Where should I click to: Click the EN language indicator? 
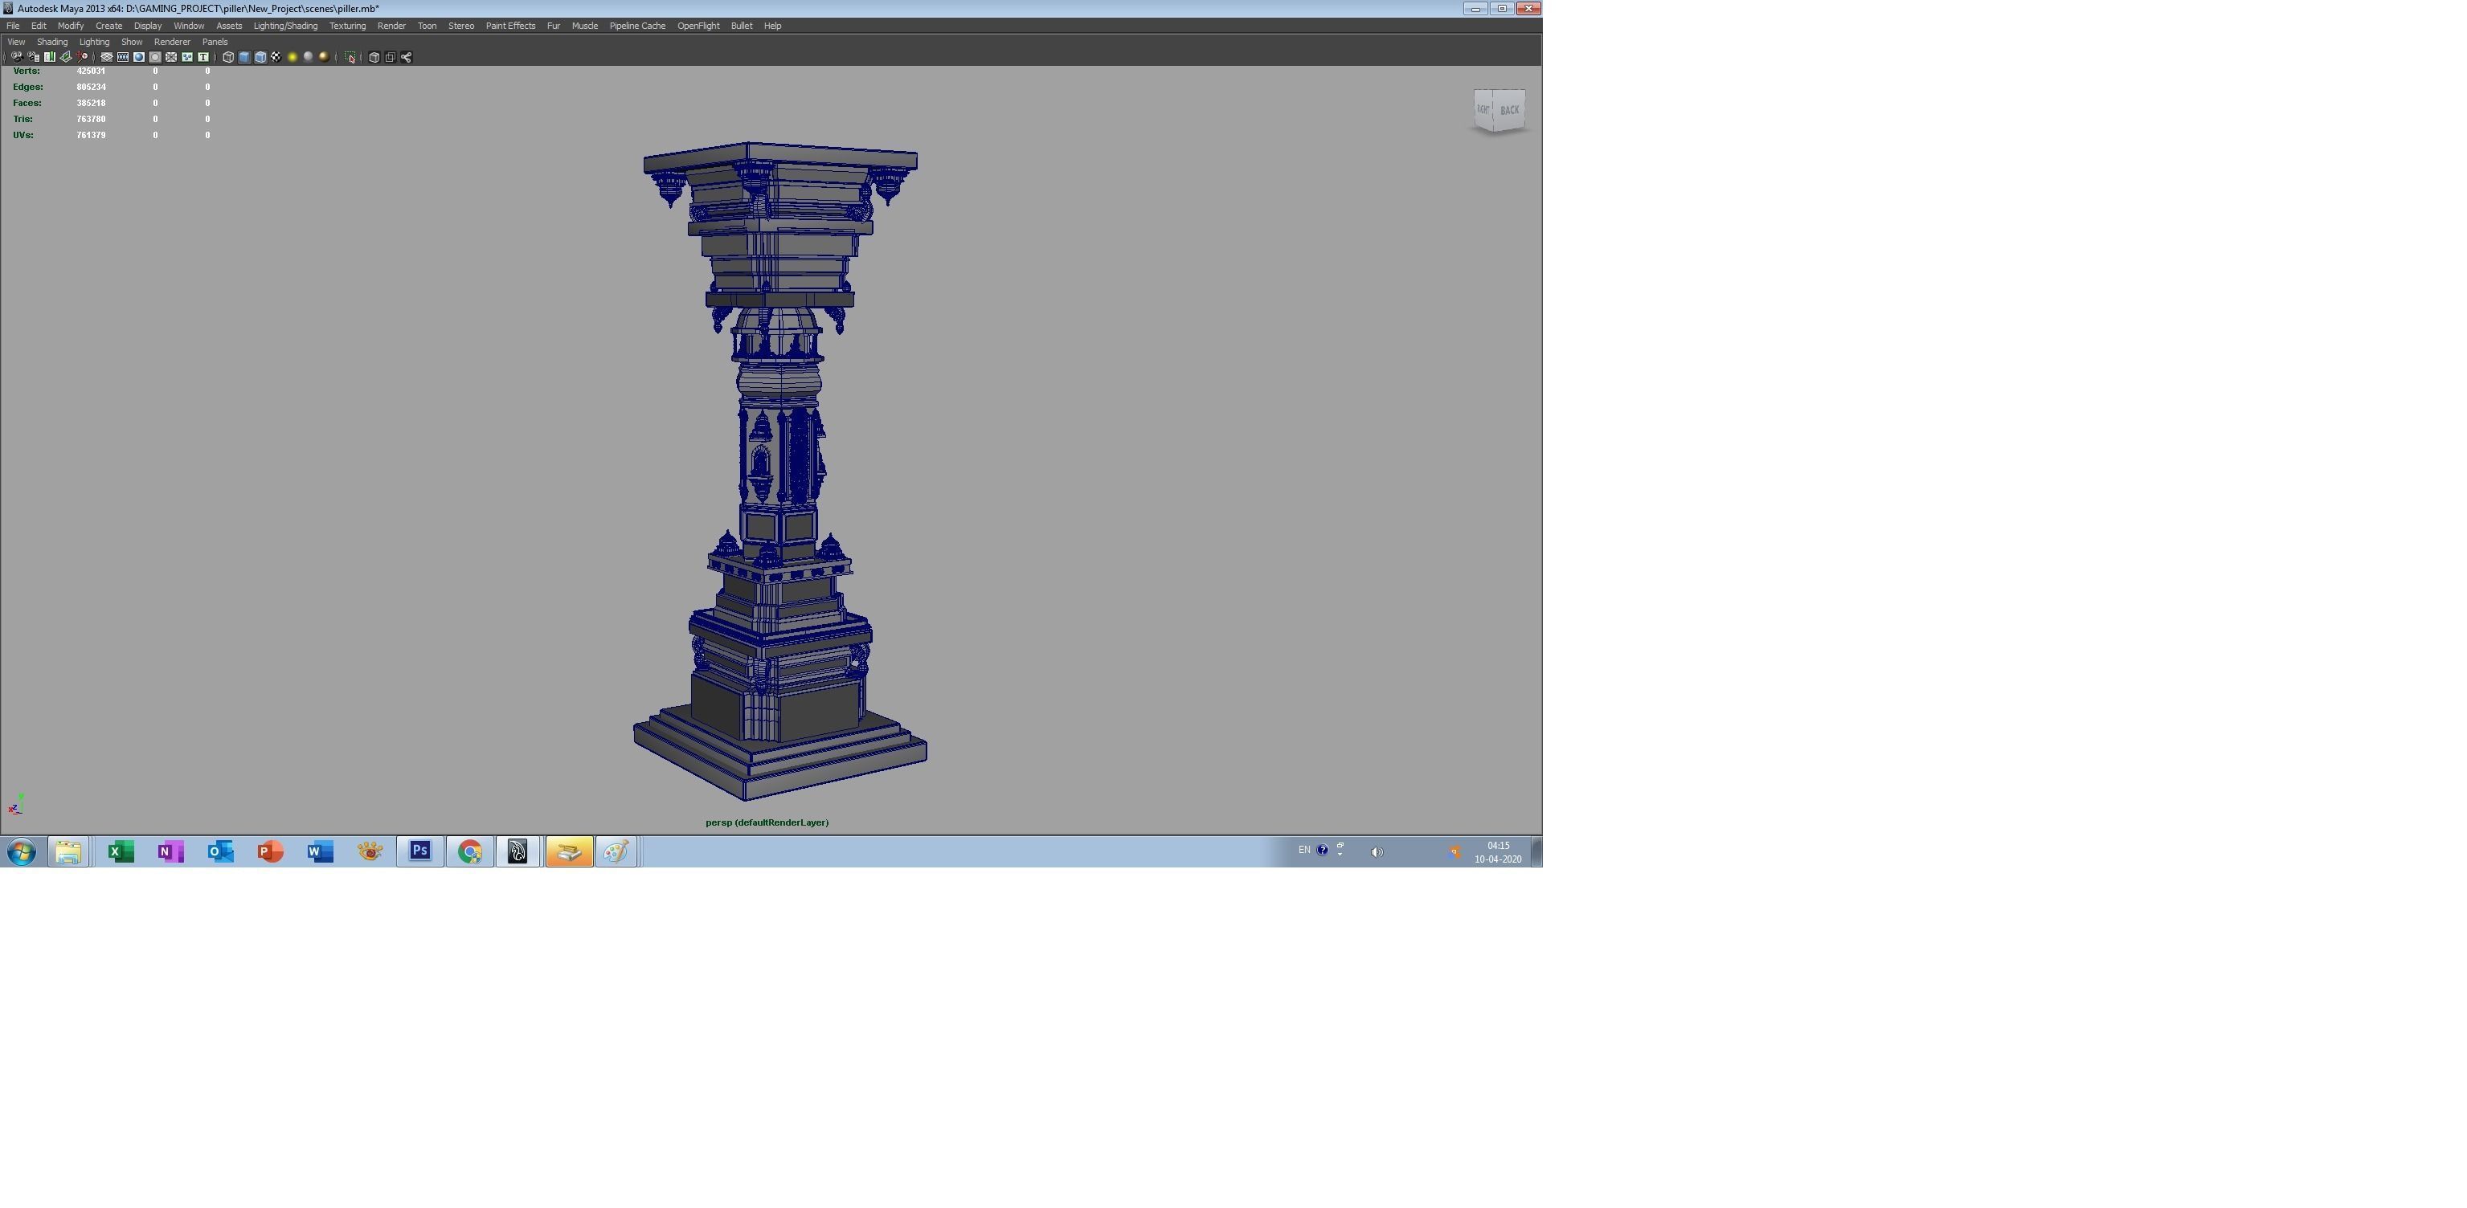pyautogui.click(x=1304, y=850)
